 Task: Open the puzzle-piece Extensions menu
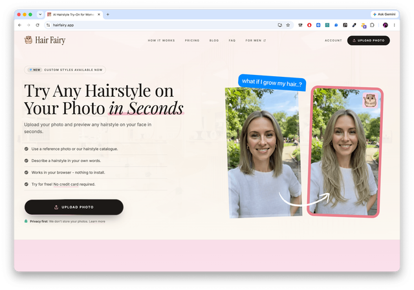tap(373, 25)
